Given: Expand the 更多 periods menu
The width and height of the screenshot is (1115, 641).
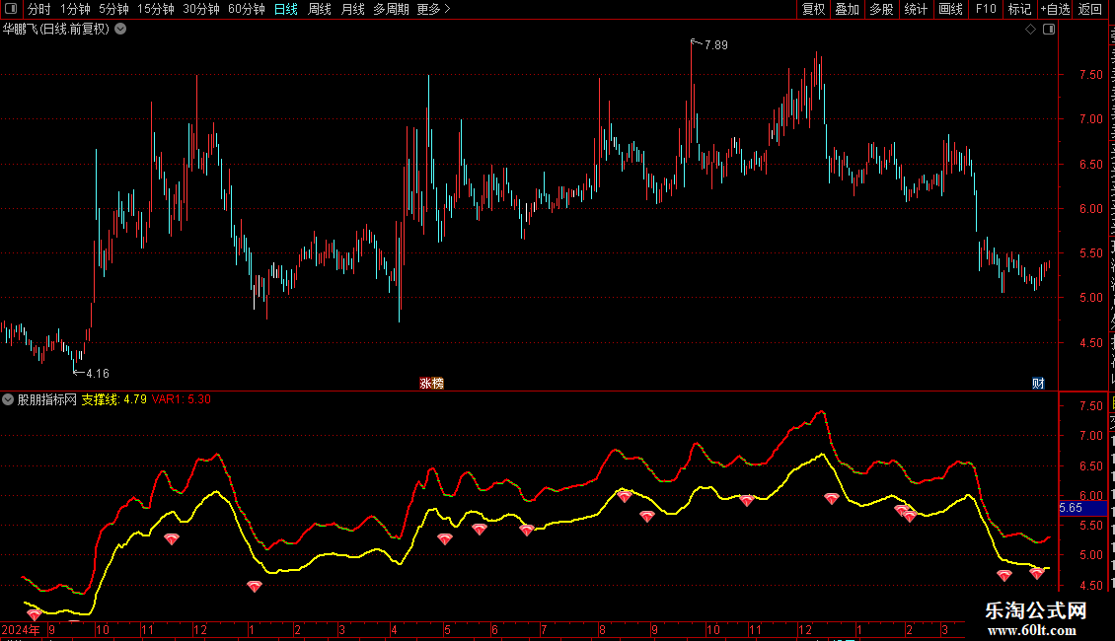Looking at the screenshot, I should [434, 9].
